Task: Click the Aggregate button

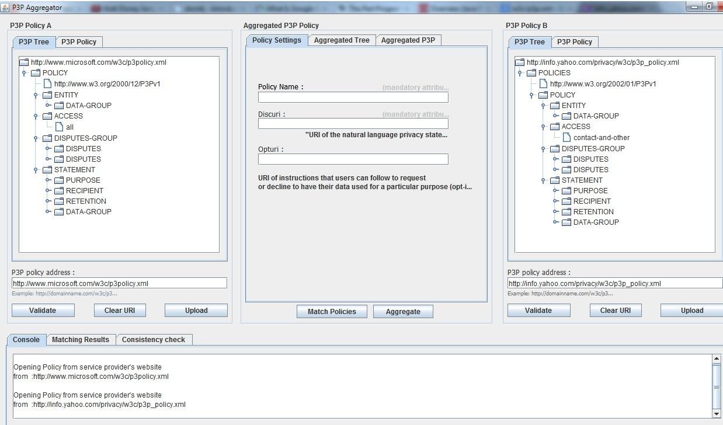Action: tap(403, 312)
